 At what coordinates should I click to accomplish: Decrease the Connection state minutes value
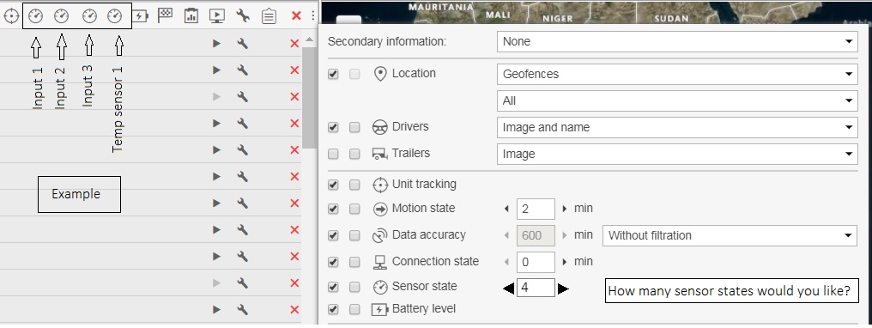(506, 262)
